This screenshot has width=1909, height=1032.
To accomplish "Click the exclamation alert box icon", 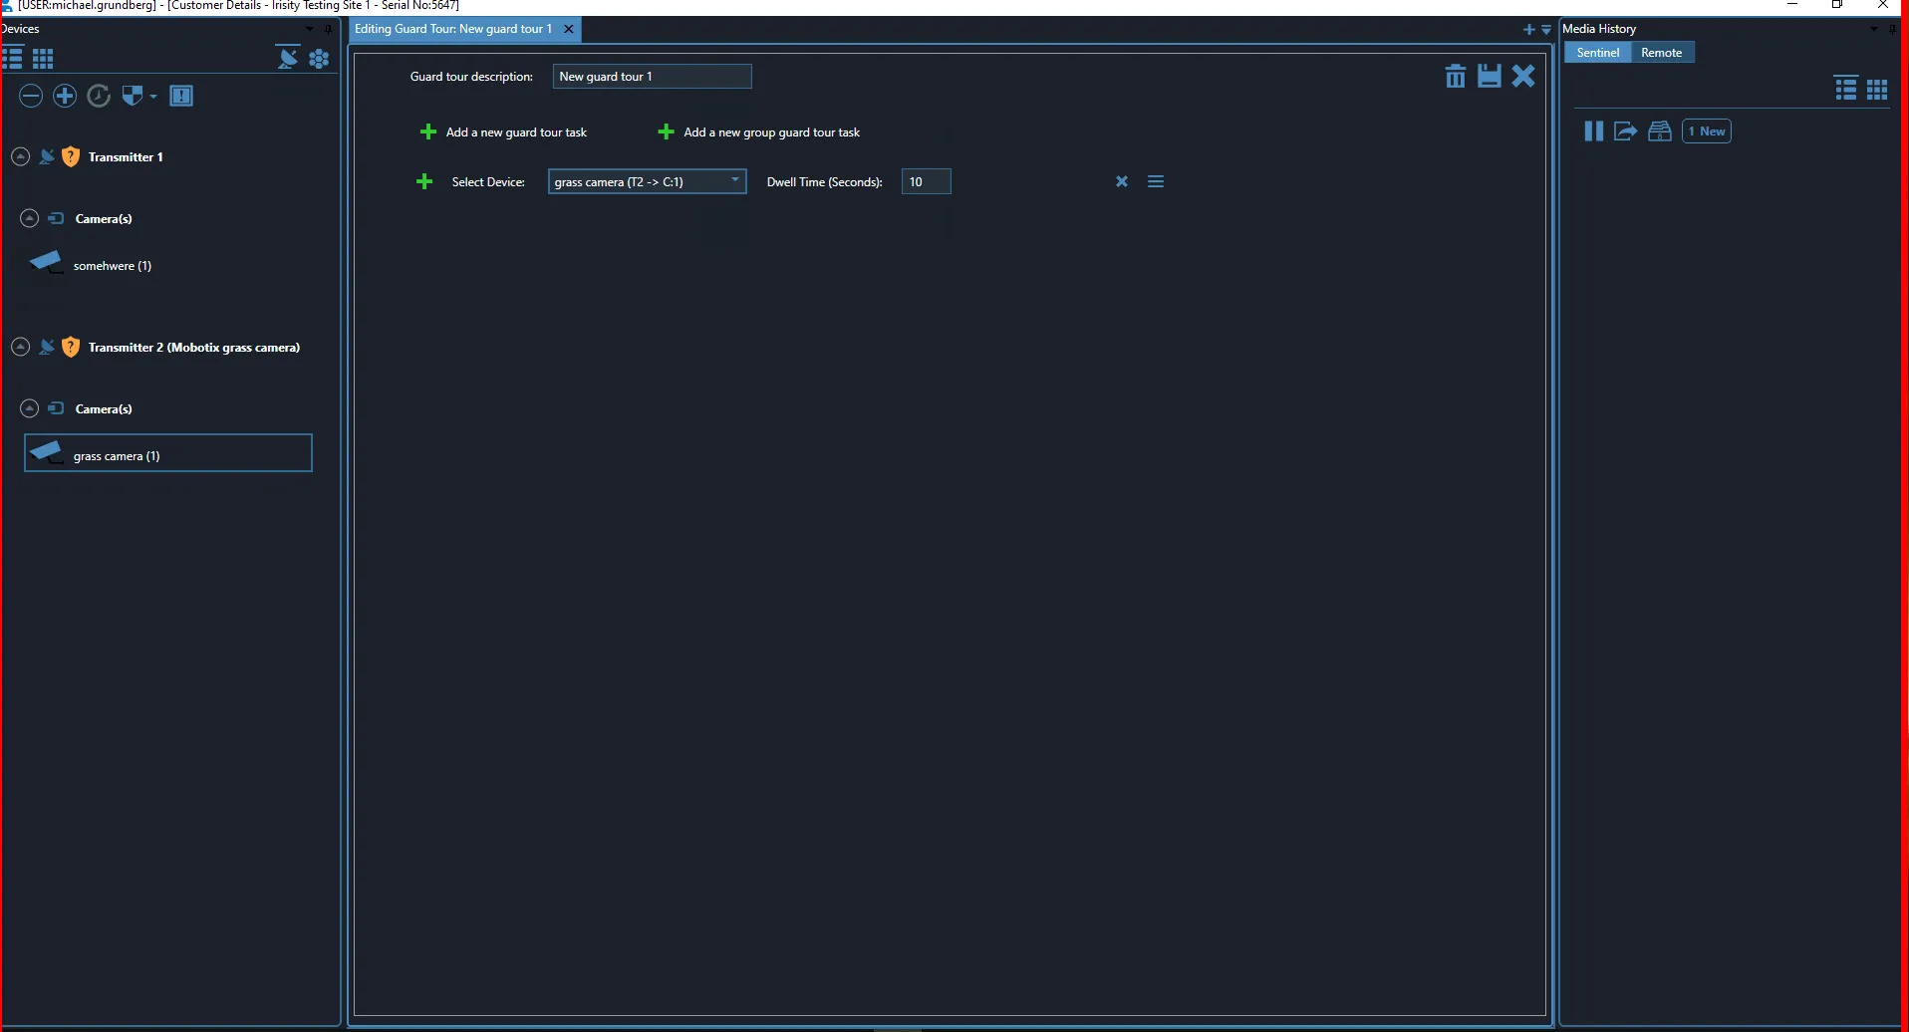I will (181, 96).
